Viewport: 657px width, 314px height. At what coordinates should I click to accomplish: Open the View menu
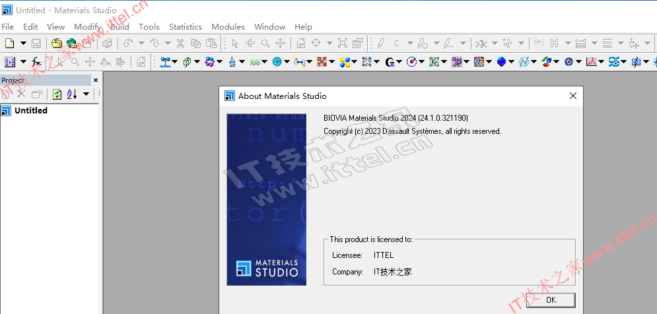point(55,27)
